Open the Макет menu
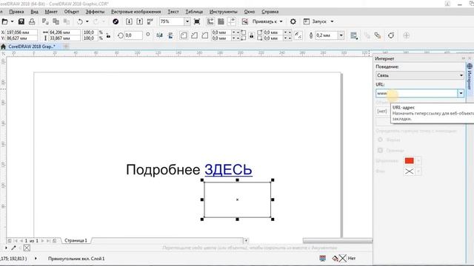Image resolution: width=474 pixels, height=266 pixels. pyautogui.click(x=51, y=12)
